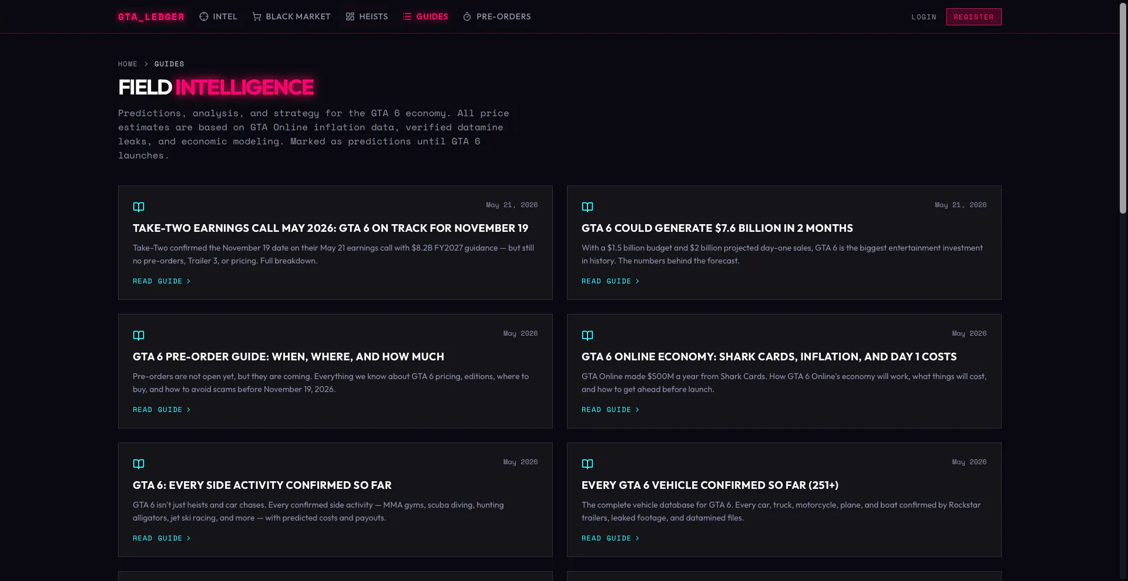Click book icon on Side Activity card
The height and width of the screenshot is (581, 1128).
139,464
